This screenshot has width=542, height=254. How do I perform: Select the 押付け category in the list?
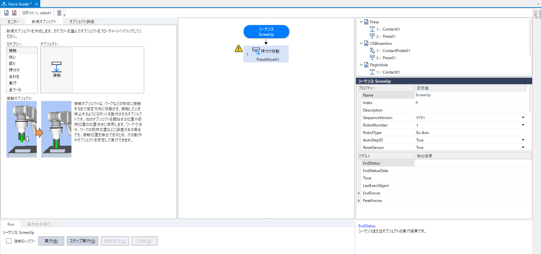pos(14,70)
